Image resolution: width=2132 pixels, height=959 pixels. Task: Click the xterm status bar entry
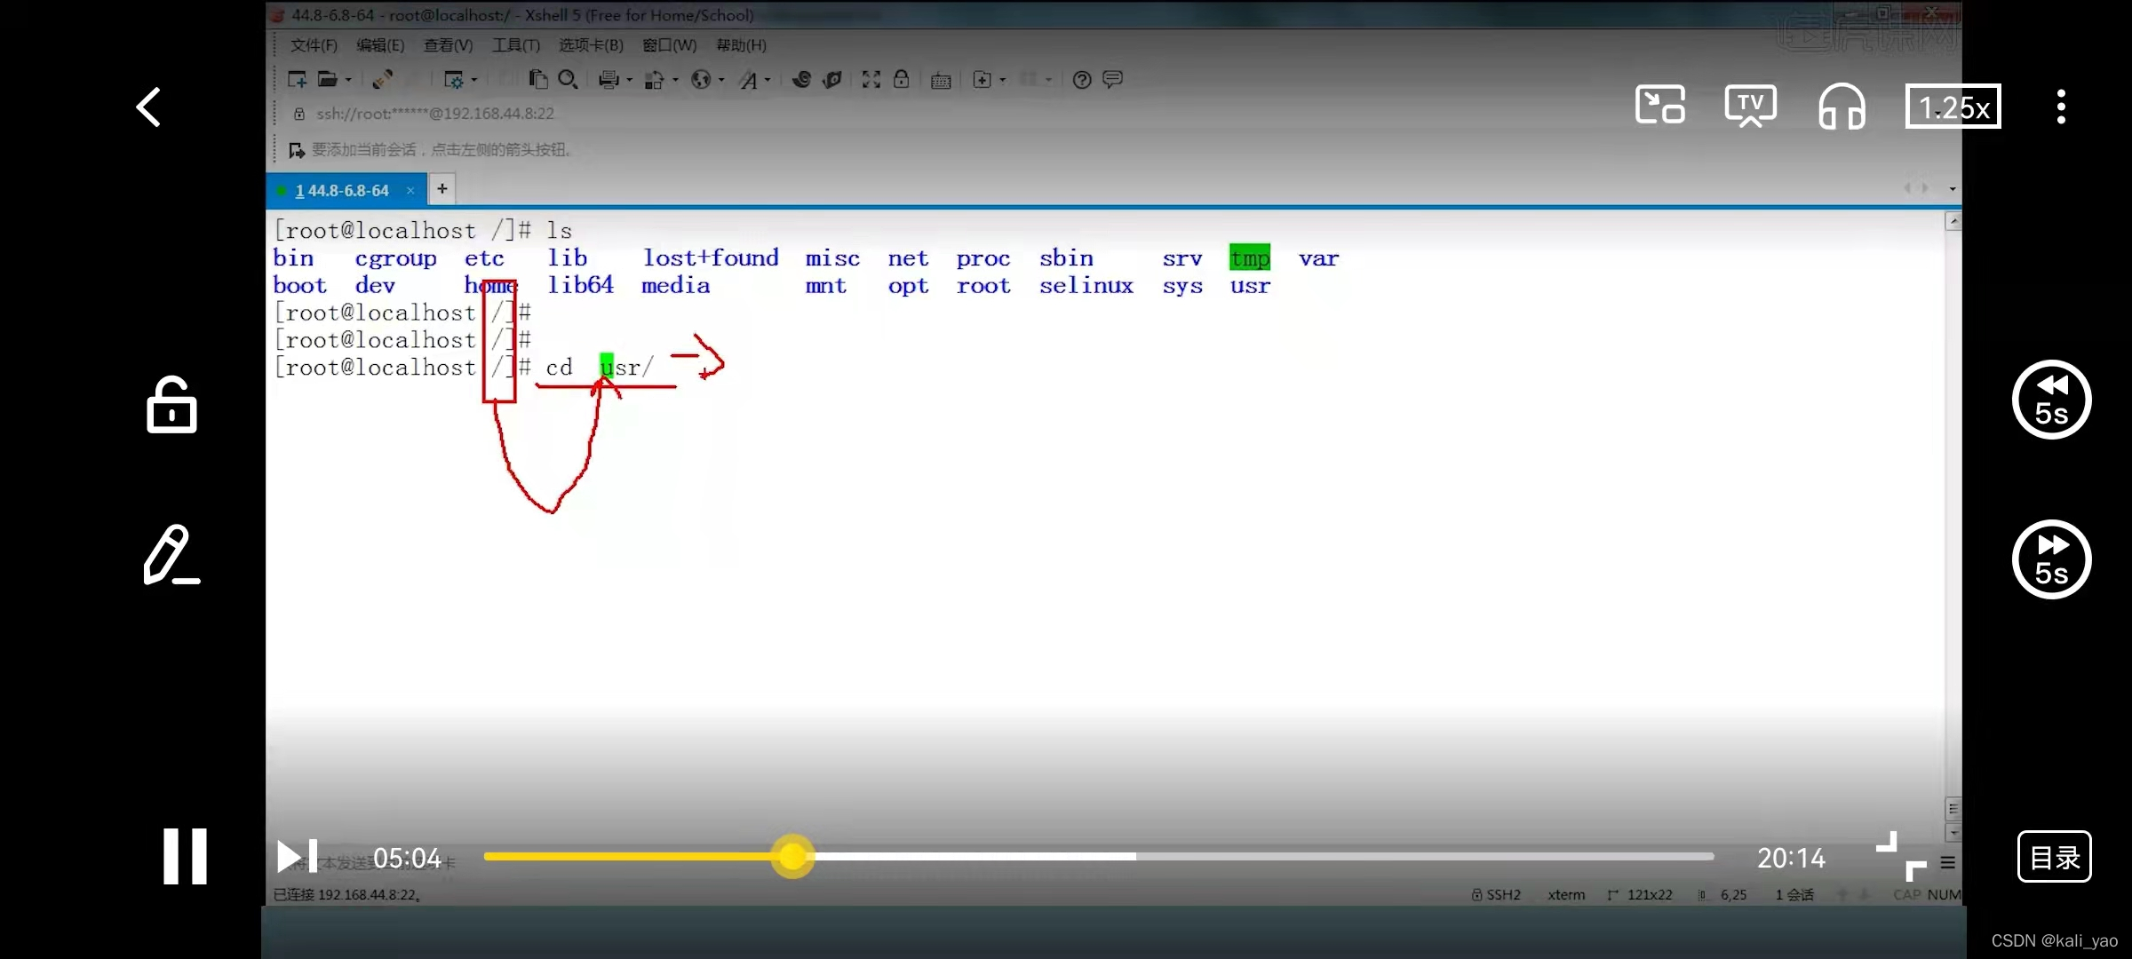click(1566, 894)
